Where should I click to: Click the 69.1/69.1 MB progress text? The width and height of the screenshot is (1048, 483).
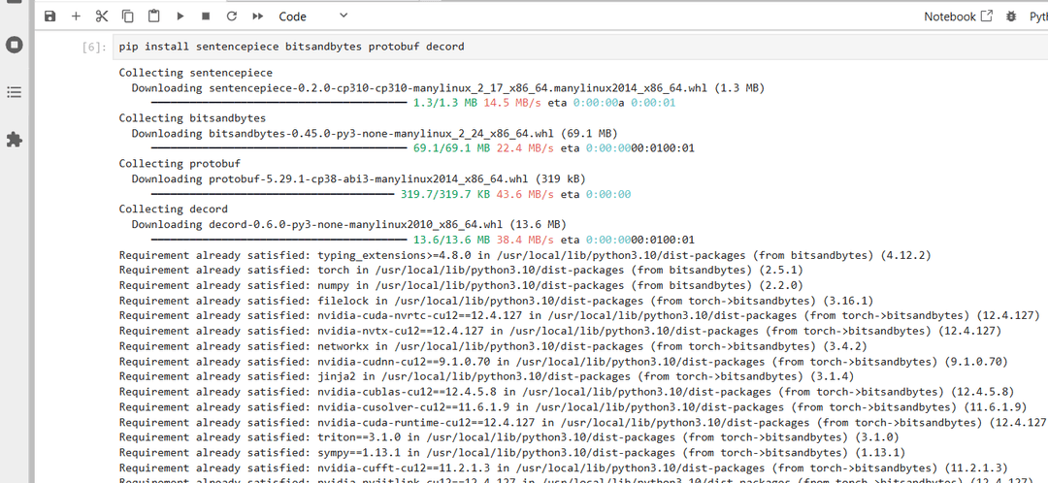click(x=451, y=148)
